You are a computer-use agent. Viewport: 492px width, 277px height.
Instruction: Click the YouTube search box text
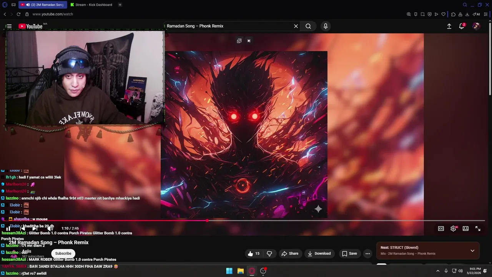pos(195,26)
